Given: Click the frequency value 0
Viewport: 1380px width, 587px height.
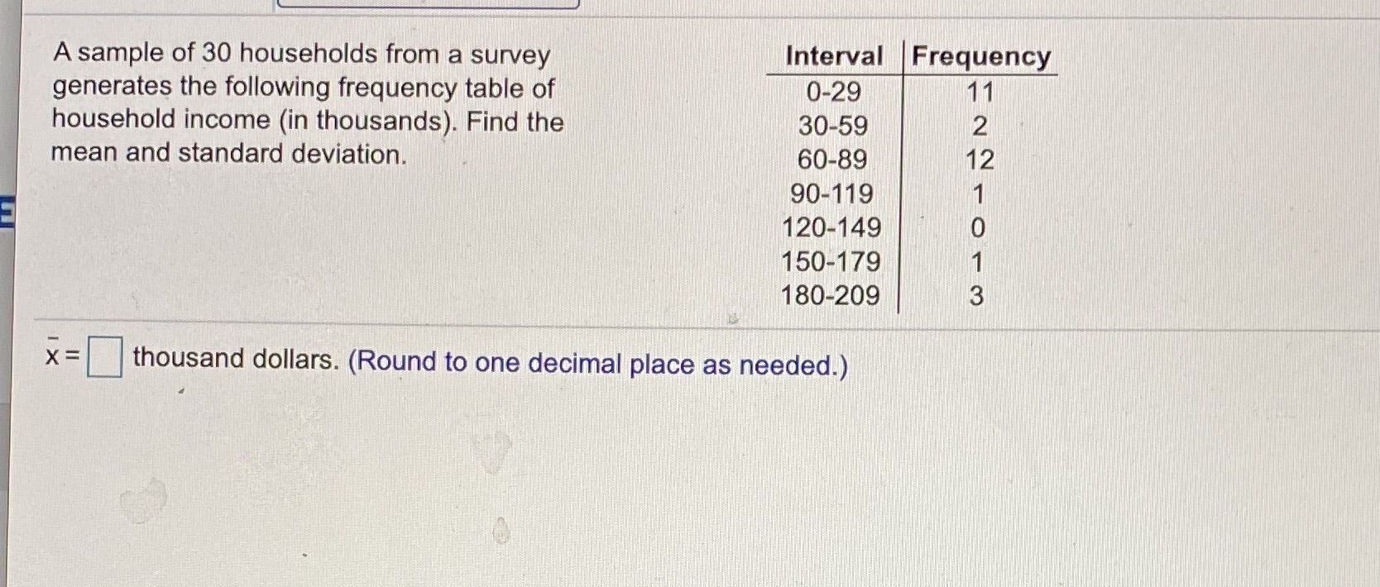Looking at the screenshot, I should (978, 227).
